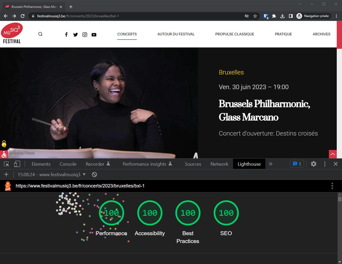Toggle the browser side panel icon
This screenshot has width=342, height=264.
click(x=291, y=16)
